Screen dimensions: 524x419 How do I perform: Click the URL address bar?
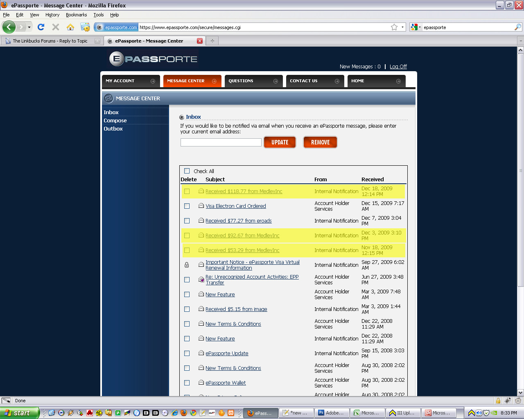click(x=264, y=27)
